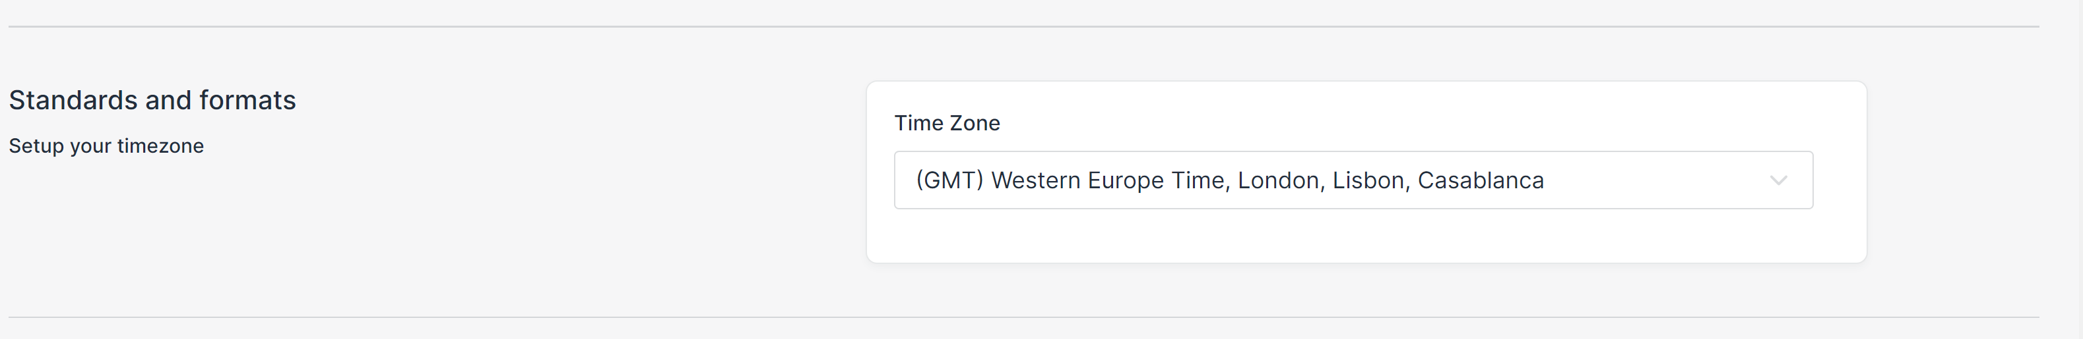Image resolution: width=2083 pixels, height=339 pixels.
Task: Click the word timezone in the subtitle
Action: [x=160, y=146]
